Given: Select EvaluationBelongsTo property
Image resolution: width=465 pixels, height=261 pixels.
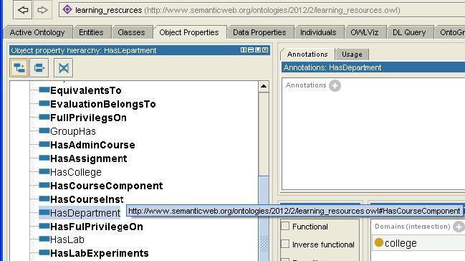Looking at the screenshot, I should pos(103,104).
